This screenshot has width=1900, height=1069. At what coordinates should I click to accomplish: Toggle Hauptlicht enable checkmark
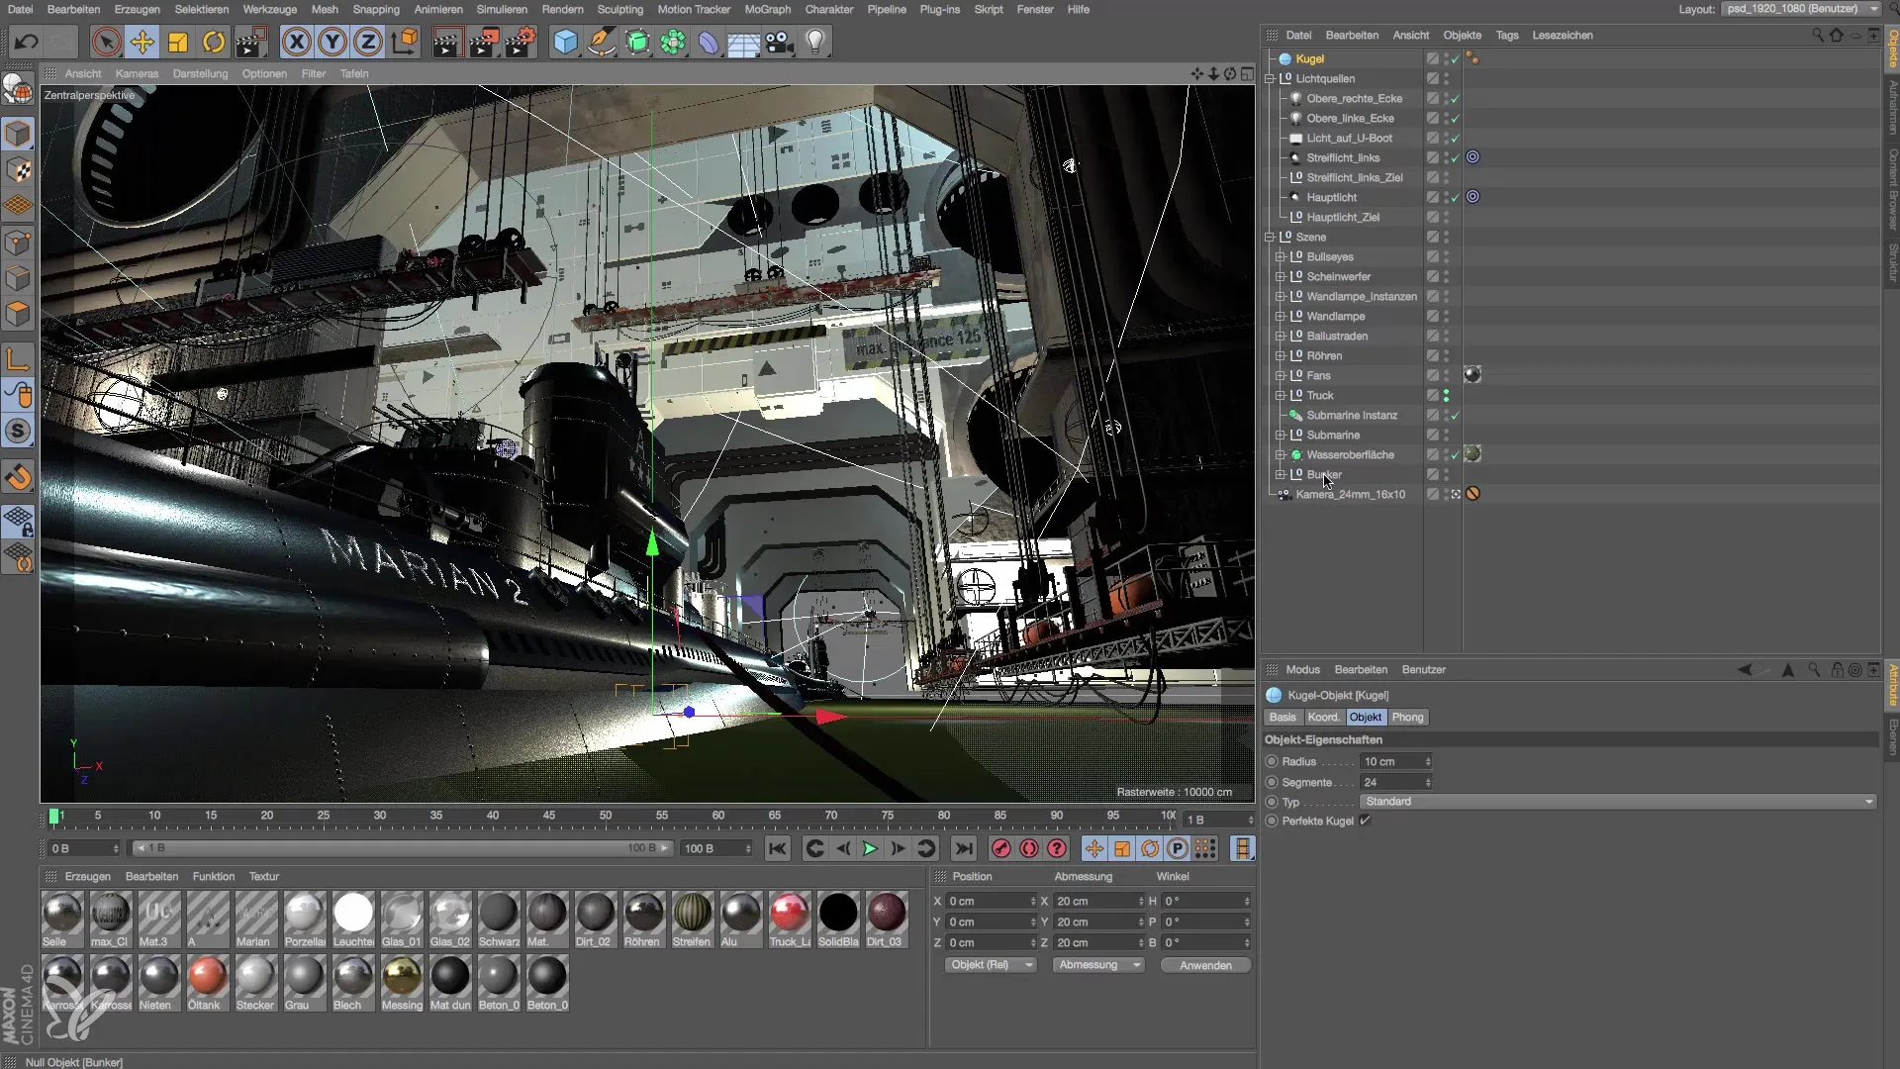1456,197
